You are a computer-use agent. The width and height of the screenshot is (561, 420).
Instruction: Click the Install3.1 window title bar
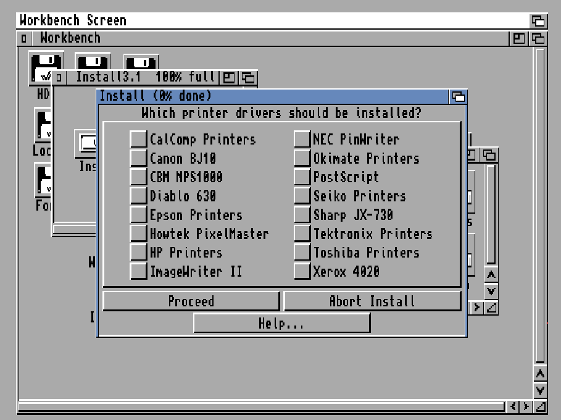click(143, 77)
